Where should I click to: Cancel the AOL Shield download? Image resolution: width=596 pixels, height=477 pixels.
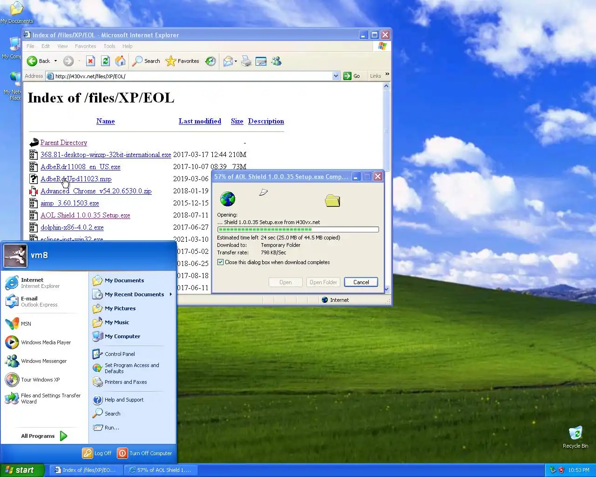click(361, 282)
